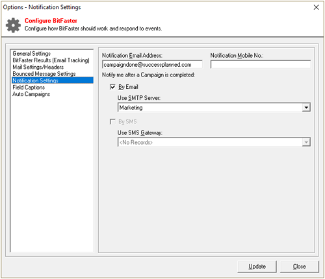Click the By Email label text

click(128, 87)
